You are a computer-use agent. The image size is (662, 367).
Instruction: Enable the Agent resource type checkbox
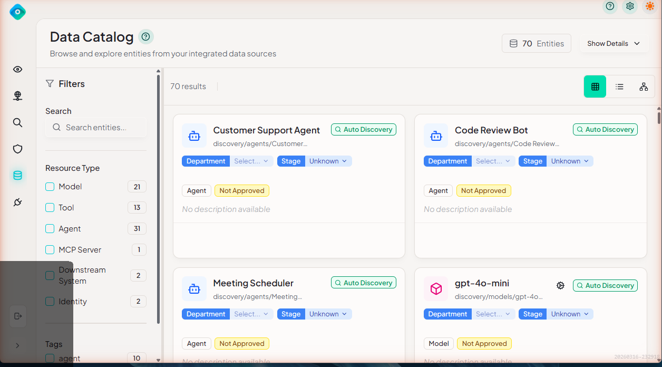pyautogui.click(x=50, y=229)
